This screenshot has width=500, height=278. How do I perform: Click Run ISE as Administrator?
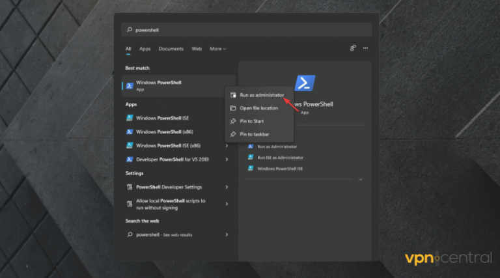pyautogui.click(x=281, y=158)
